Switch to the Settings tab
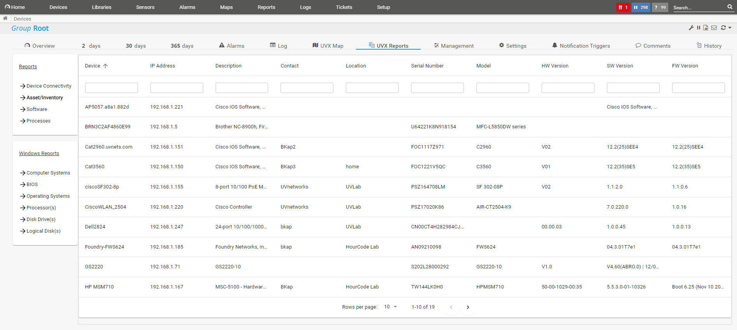 click(x=513, y=46)
